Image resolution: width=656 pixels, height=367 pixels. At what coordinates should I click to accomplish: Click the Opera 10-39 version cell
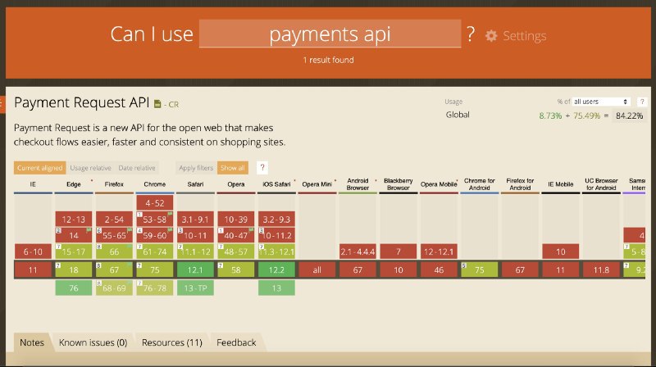(236, 219)
